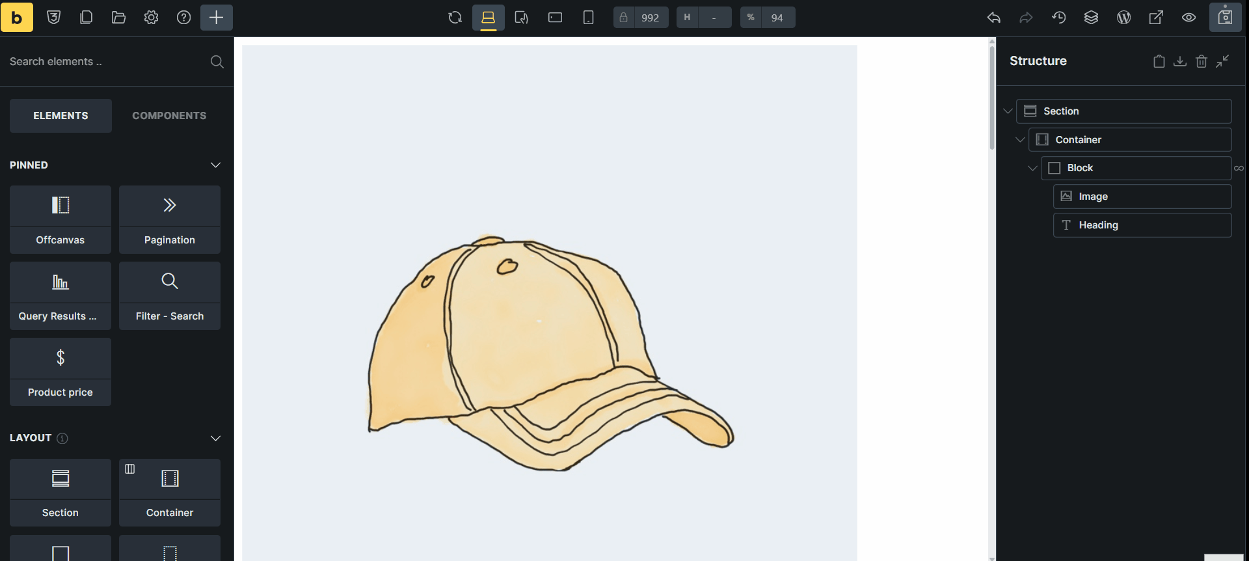Switch to the ELEMENTS tab

click(60, 116)
